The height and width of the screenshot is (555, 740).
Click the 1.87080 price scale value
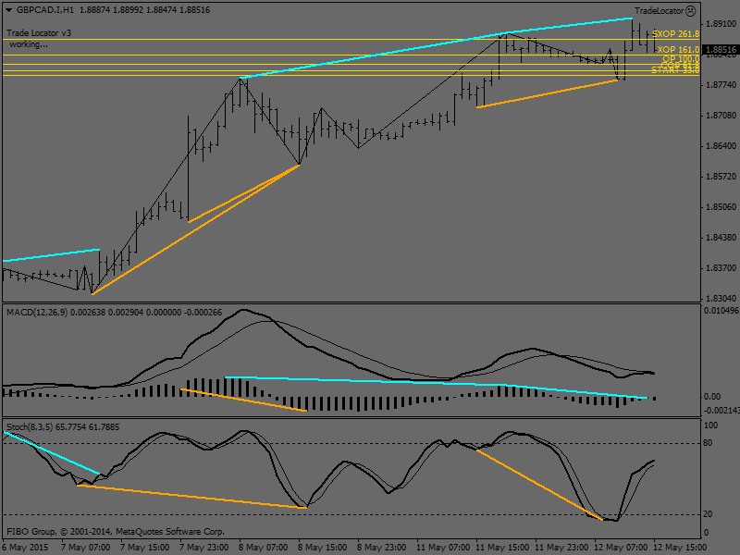click(719, 116)
